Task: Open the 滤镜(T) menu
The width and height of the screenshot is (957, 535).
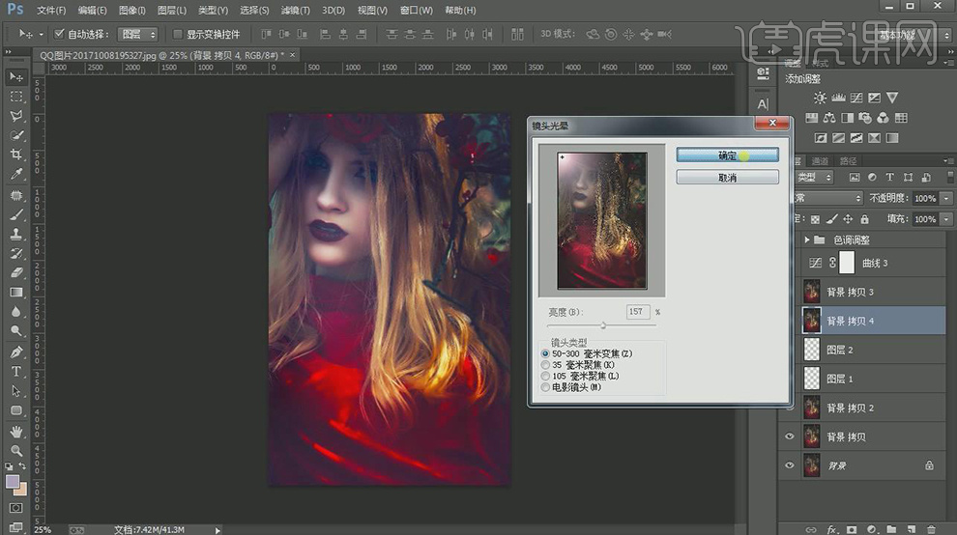Action: [x=295, y=11]
